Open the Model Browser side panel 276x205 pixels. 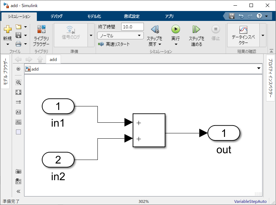5,71
